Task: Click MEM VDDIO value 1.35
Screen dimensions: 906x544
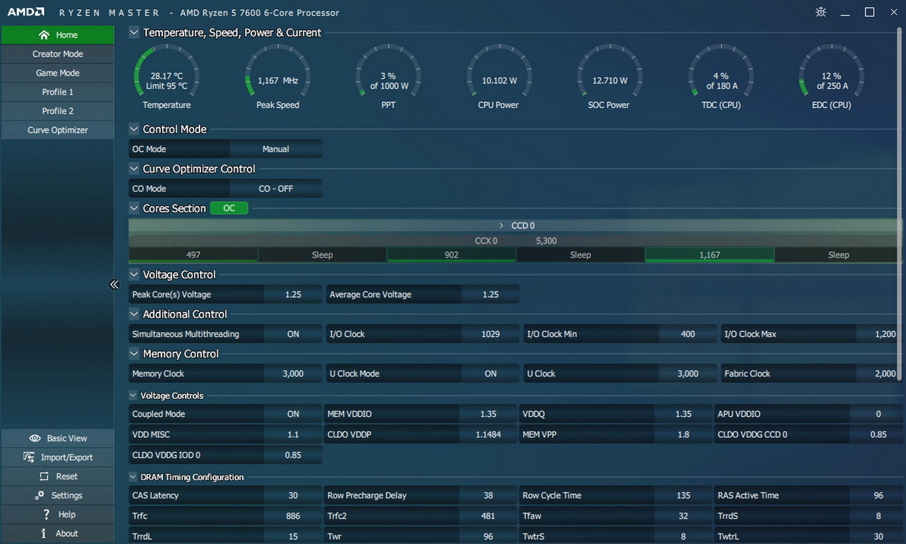Action: 488,414
